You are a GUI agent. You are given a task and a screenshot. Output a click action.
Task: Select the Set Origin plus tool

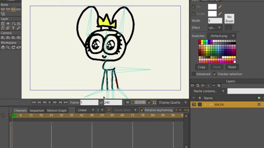tap(8, 23)
